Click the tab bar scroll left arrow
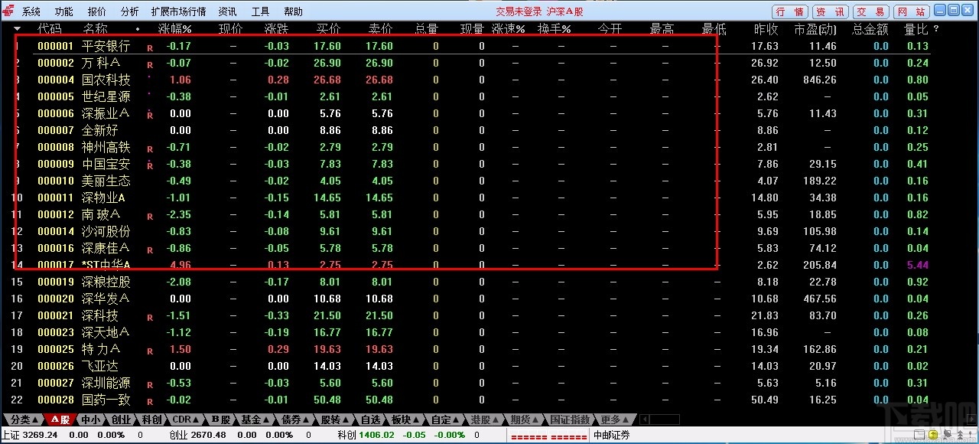979x444 pixels. [645, 420]
